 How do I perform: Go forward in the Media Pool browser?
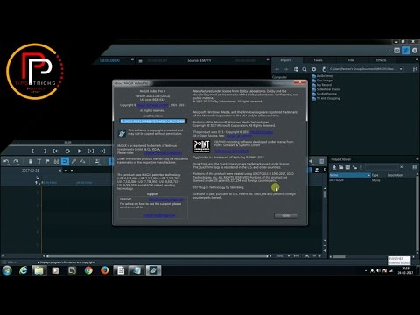click(x=286, y=69)
